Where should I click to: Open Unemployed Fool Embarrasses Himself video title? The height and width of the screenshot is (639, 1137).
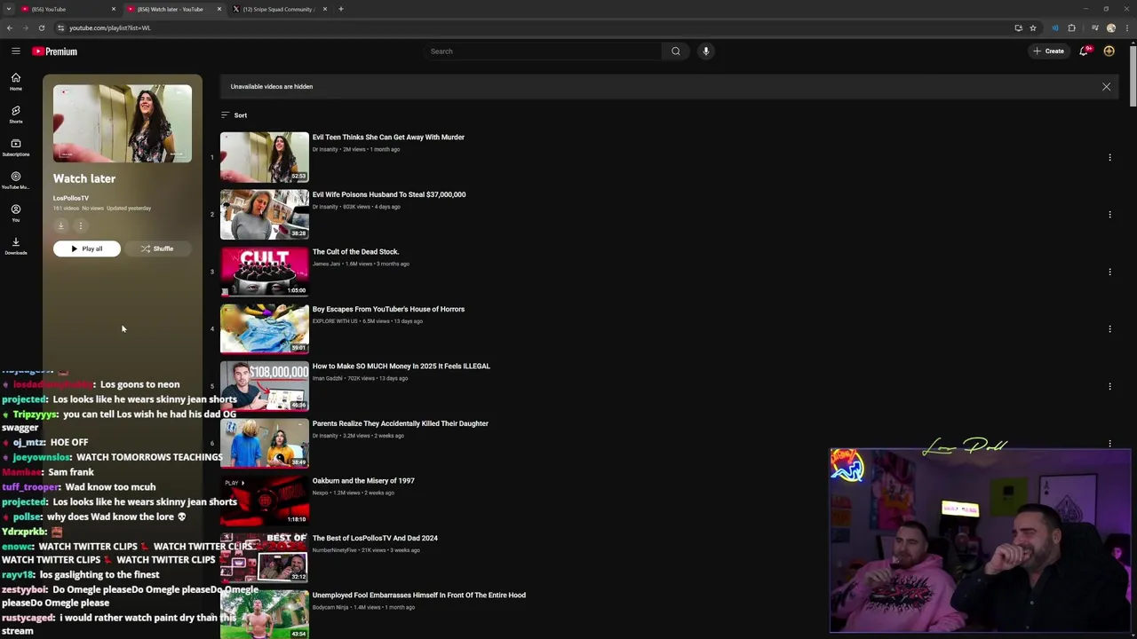pos(419,596)
